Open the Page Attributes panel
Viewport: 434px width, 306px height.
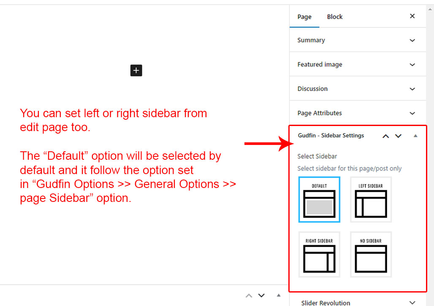[357, 113]
